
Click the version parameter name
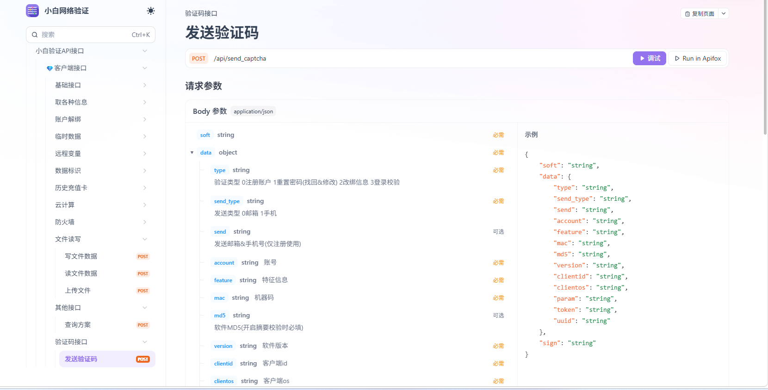tap(223, 346)
